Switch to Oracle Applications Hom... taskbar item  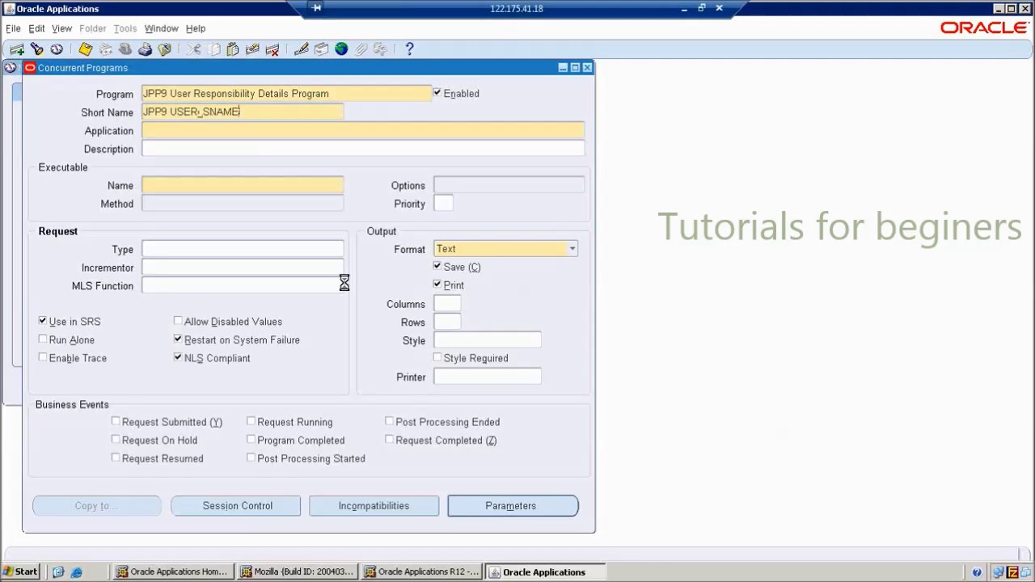172,571
